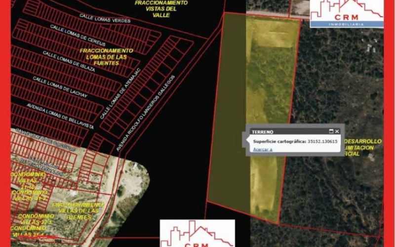Screen dimensions: 395x247
Task: Select Fraccionamiento Vistas del Valle label
Action: click(x=161, y=8)
